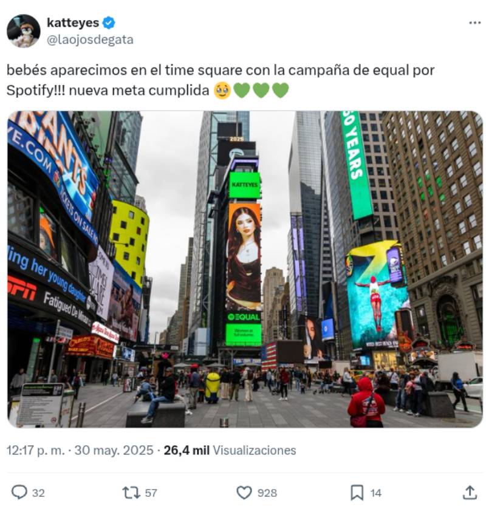Click the share upload icon

coord(470,493)
